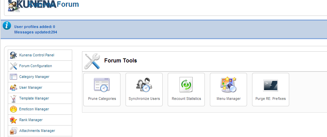This screenshot has height=137, width=327.
Task: Click the User Manager people icon
Action: pos(13,88)
